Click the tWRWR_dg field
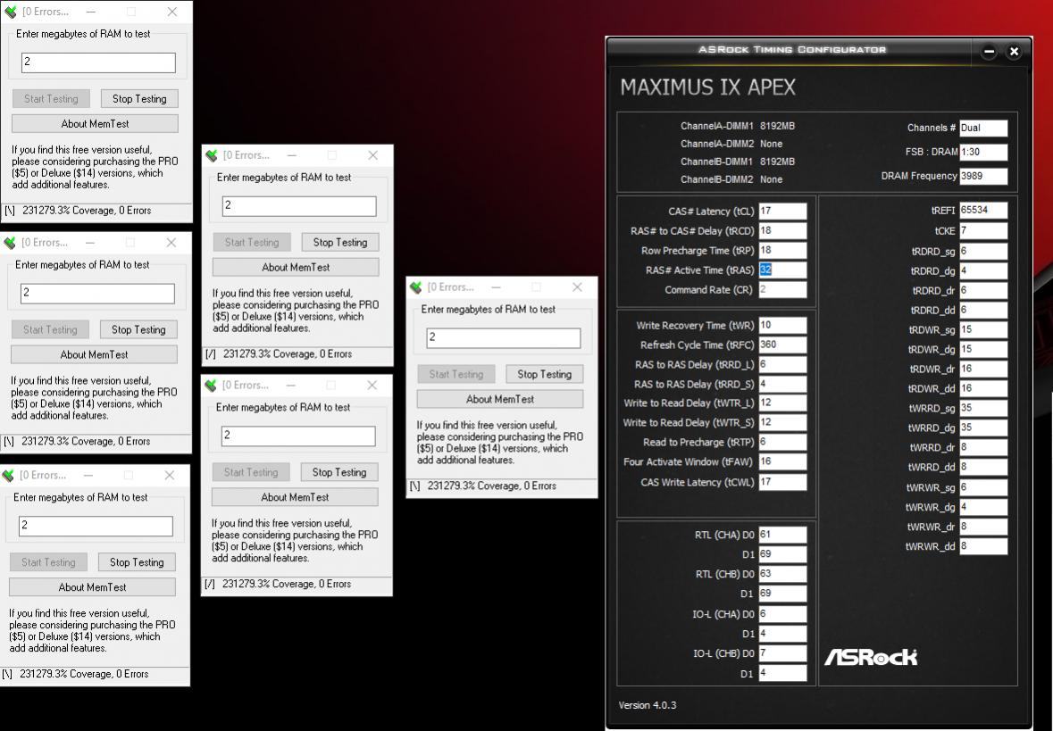Screen dimensions: 1053x731 [x=983, y=507]
